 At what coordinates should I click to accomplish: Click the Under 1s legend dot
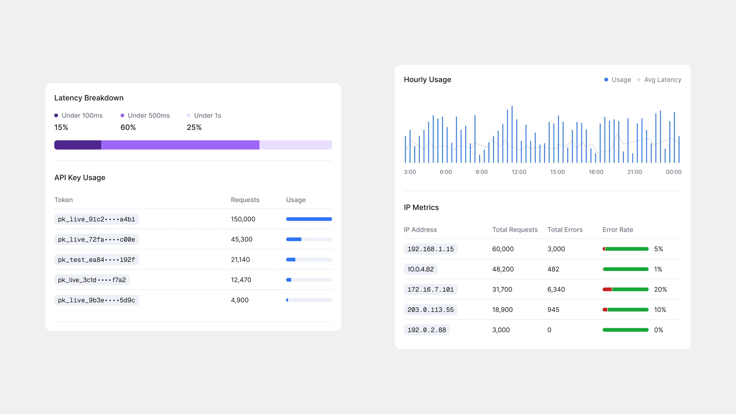[189, 116]
